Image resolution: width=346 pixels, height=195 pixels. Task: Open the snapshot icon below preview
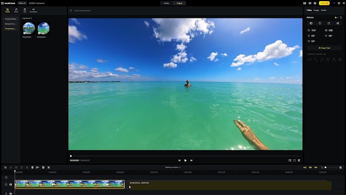click(290, 160)
